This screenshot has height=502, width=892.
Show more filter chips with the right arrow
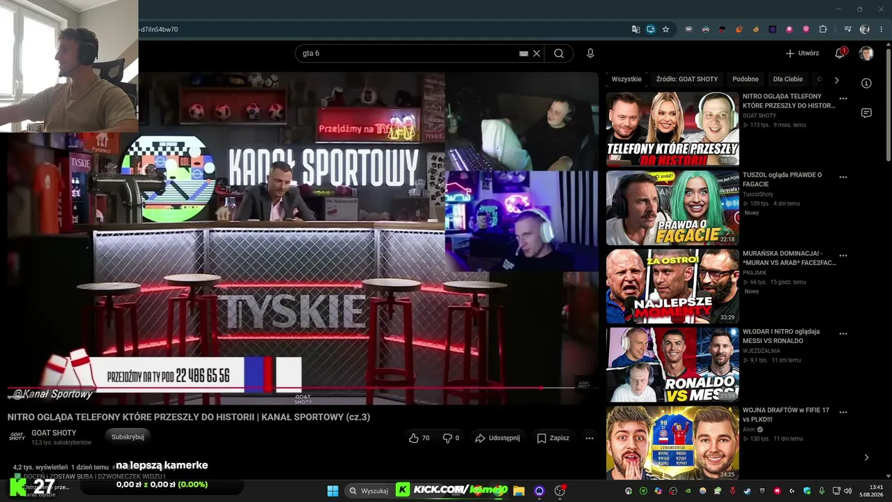coord(836,80)
